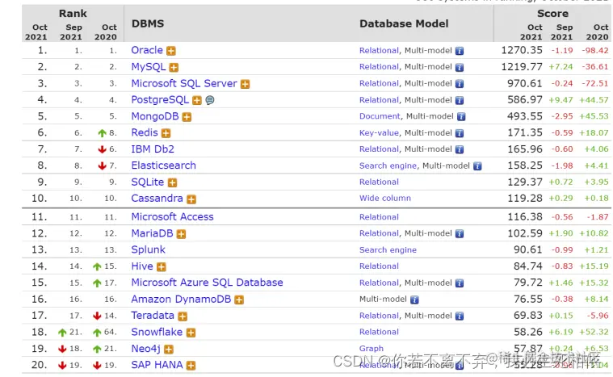
Task: Click the plus icon next to Oracle
Action: point(171,51)
